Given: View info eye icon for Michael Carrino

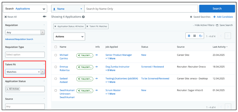Looking at the screenshot, I should pyautogui.click(x=96, y=55).
